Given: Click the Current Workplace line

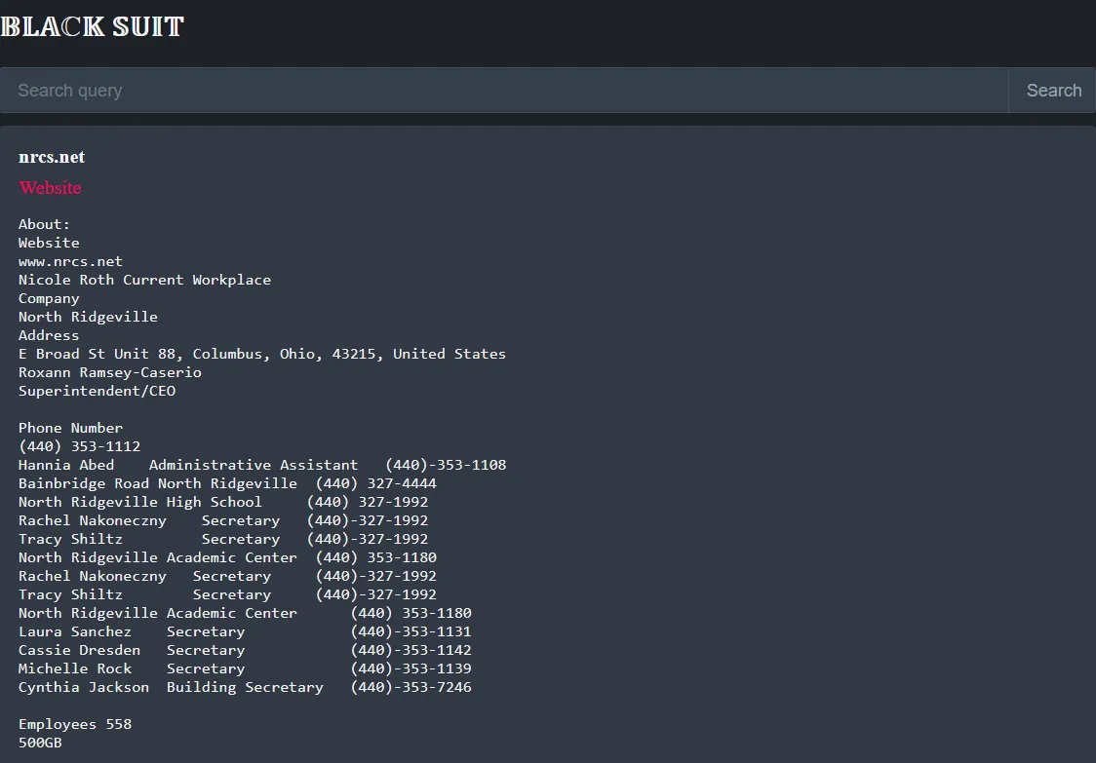Looking at the screenshot, I should (144, 280).
